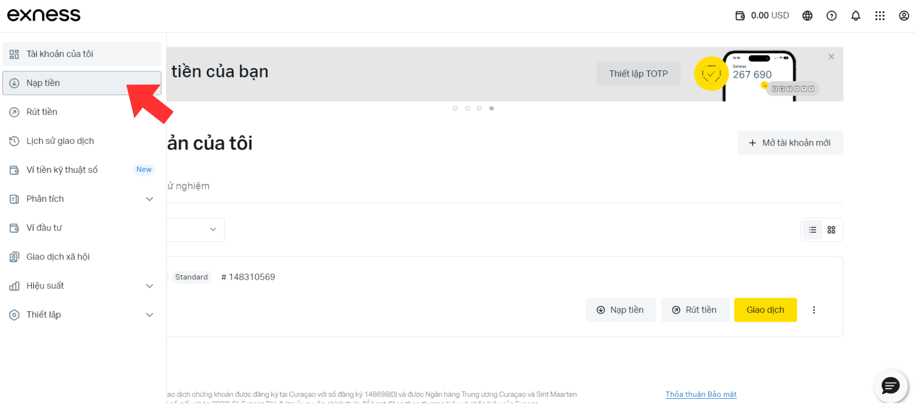Select Rút tiền in the sidebar
This screenshot has width=915, height=405.
[x=82, y=112]
